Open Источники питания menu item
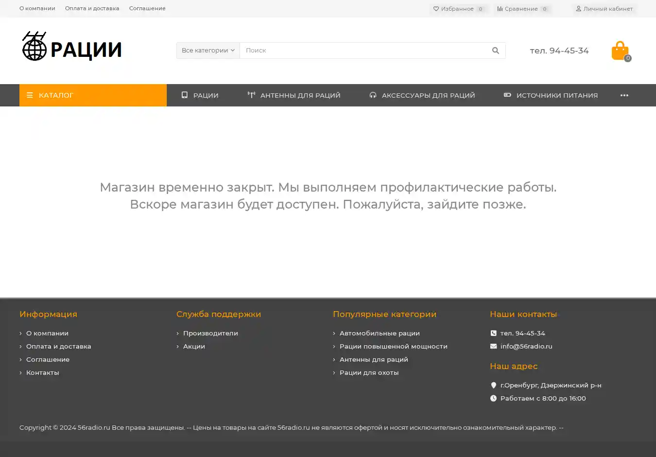This screenshot has height=457, width=656. click(551, 95)
